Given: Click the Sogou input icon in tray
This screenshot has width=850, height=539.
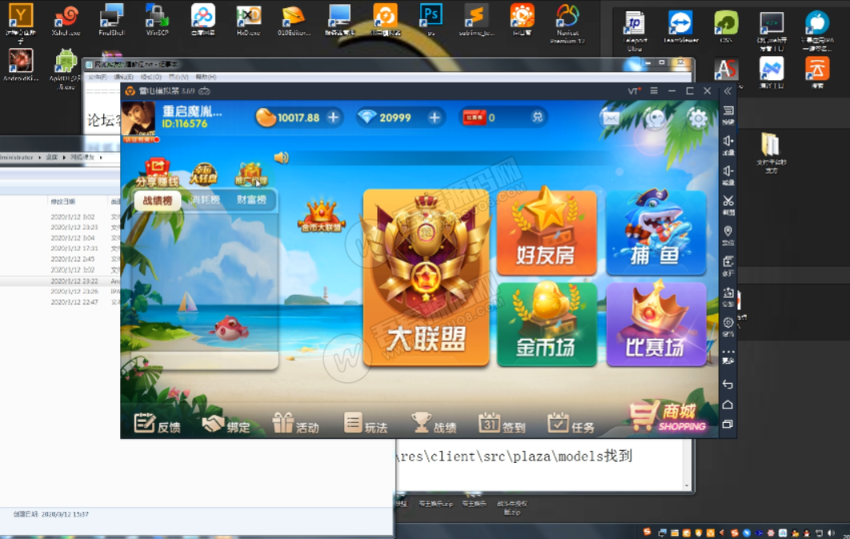Looking at the screenshot, I should coord(647,532).
